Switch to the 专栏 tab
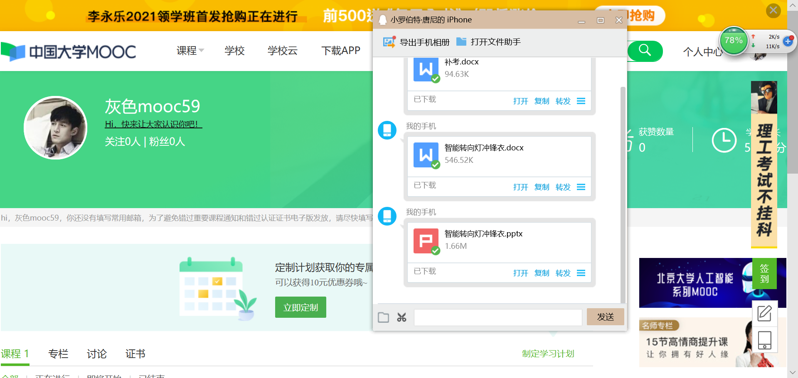This screenshot has height=378, width=798. click(58, 354)
